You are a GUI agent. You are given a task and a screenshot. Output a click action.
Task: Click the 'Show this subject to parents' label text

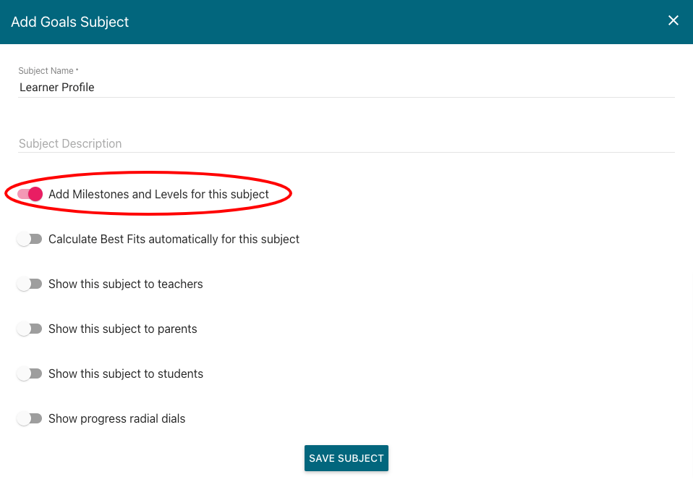pos(122,329)
